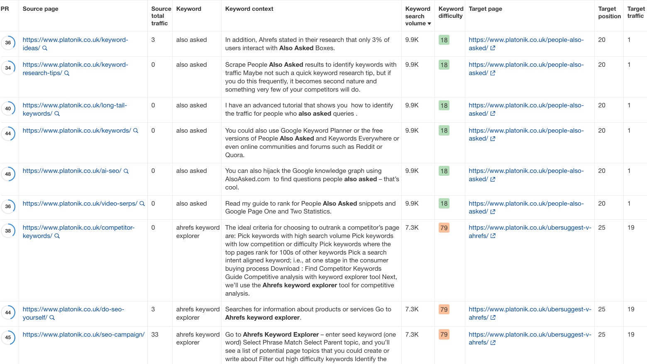Click the orange 79 difficulty badge in the competitor-keywords row
This screenshot has height=364, width=647.
pyautogui.click(x=444, y=228)
